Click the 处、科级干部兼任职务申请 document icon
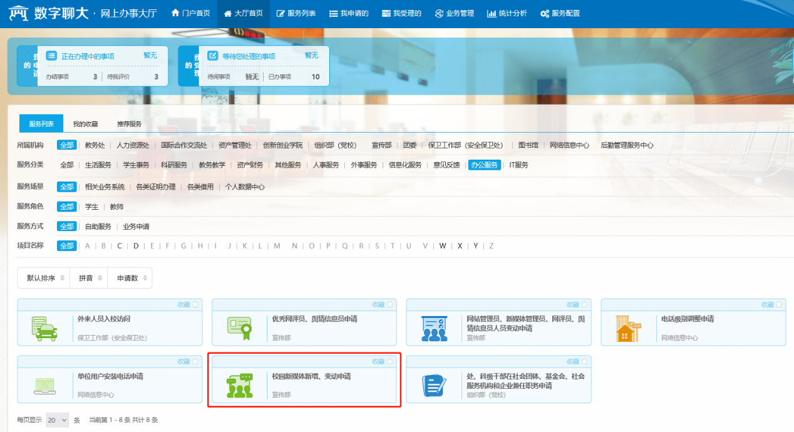The image size is (794, 432). [433, 386]
